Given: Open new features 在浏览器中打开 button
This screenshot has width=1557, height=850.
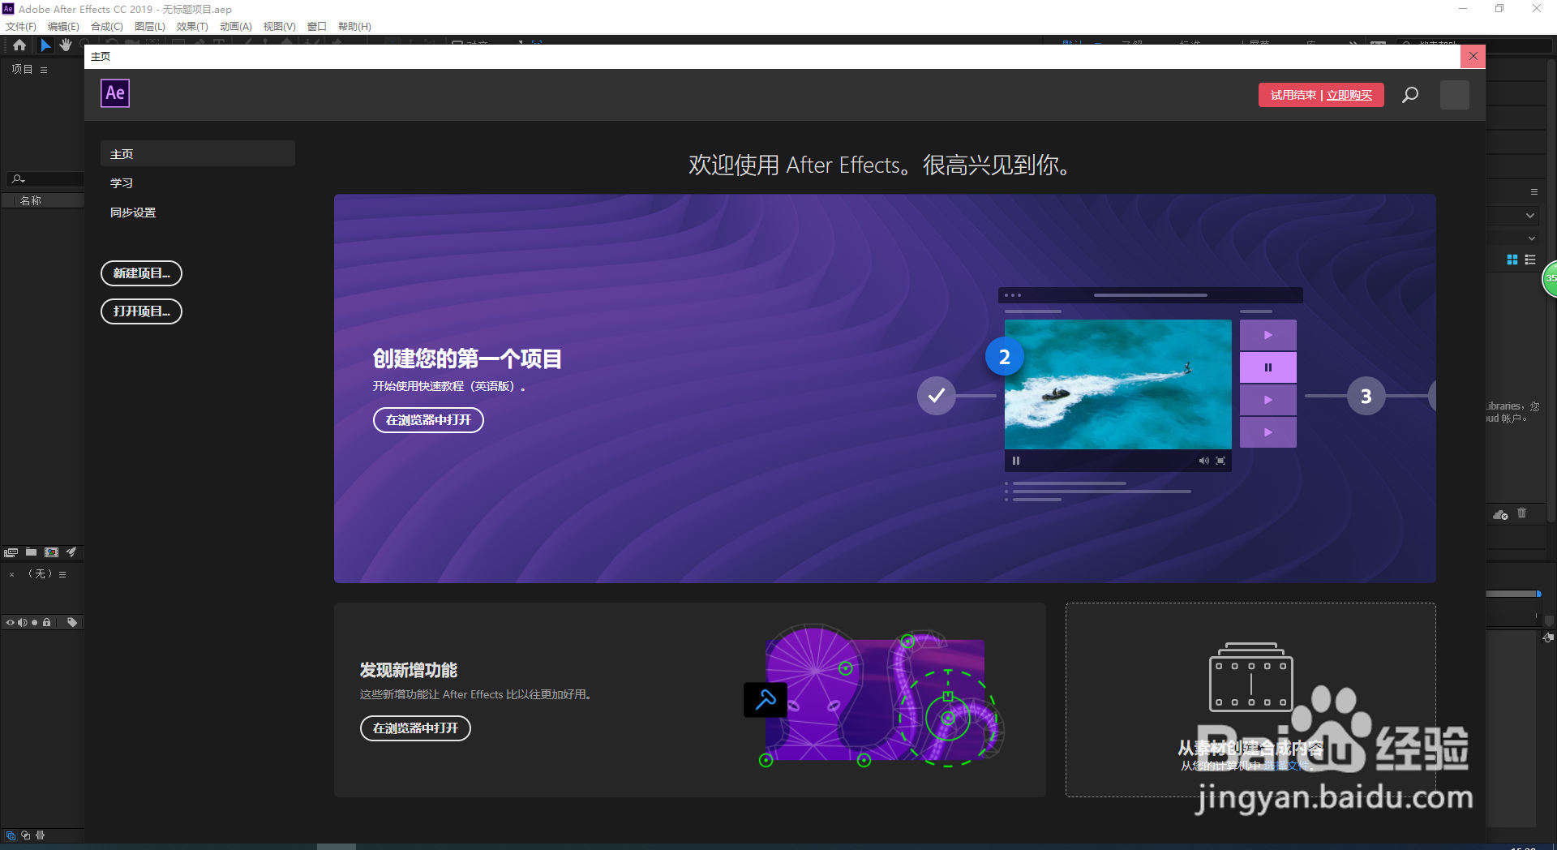Looking at the screenshot, I should [415, 728].
